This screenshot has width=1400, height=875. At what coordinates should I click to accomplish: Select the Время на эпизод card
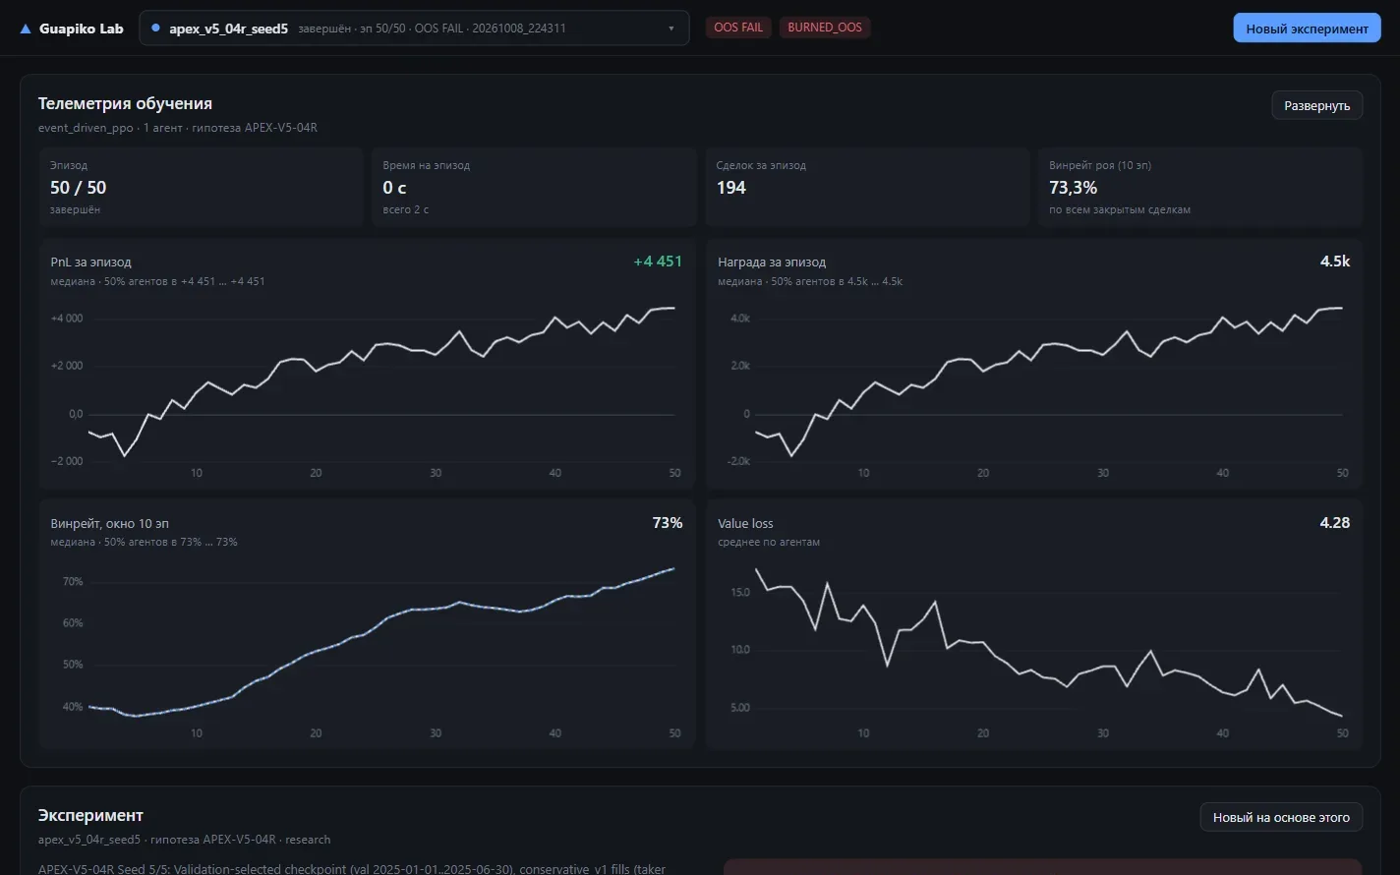(534, 187)
